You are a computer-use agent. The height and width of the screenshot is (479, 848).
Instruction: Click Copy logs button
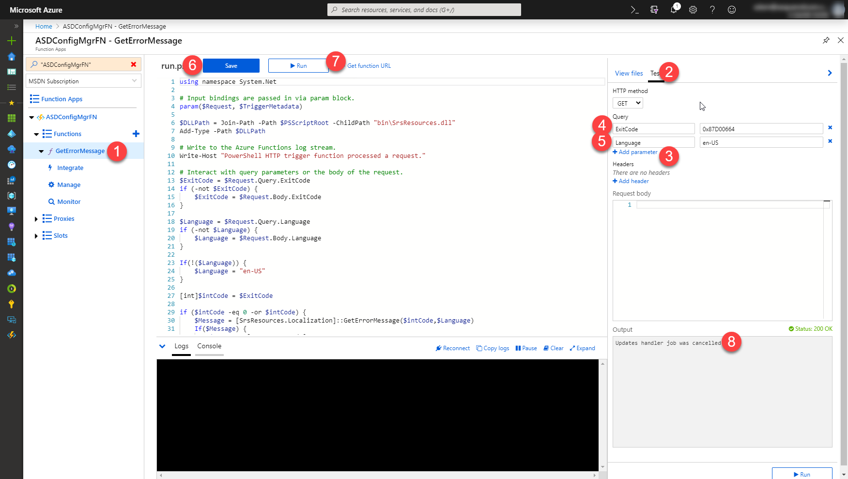coord(493,348)
